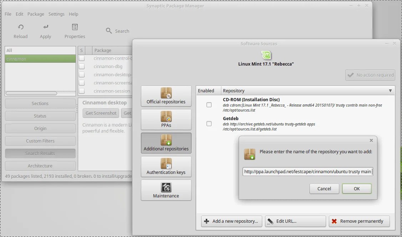
Task: Click the Repository column sort arrow
Action: point(390,91)
